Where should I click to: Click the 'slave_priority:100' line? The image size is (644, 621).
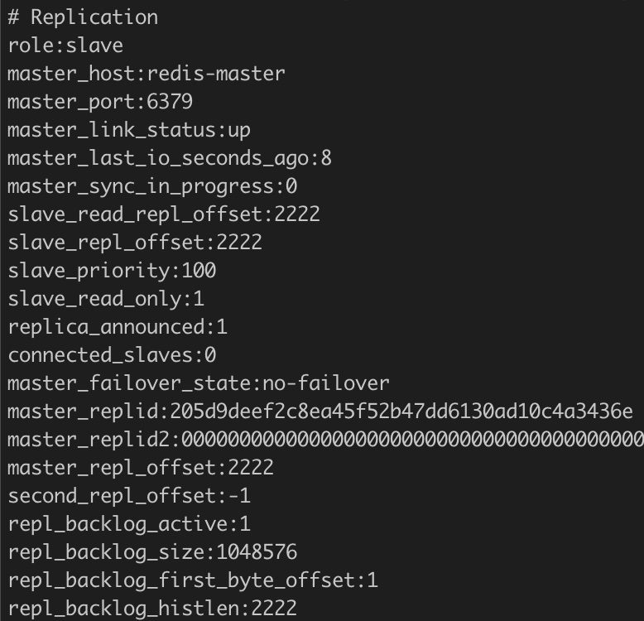(x=112, y=271)
